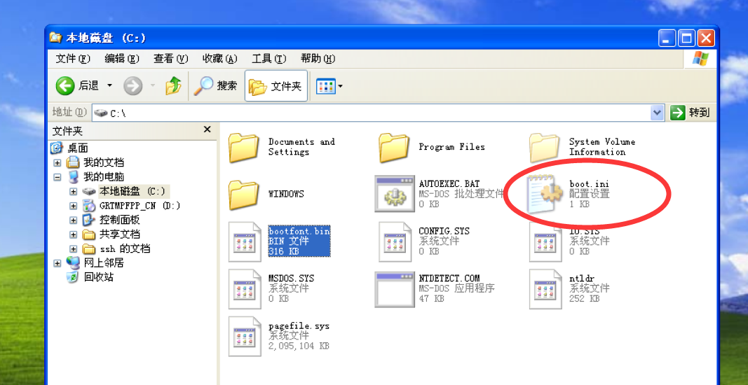Click the Forward arrow icon
Screen dimensions: 748x385
132,86
